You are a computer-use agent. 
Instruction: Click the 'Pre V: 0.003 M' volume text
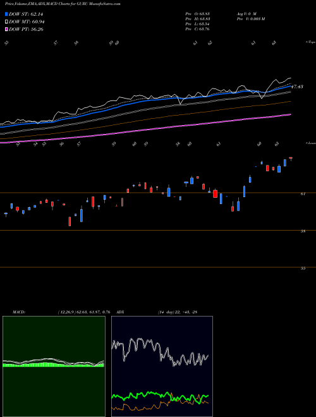point(250,19)
